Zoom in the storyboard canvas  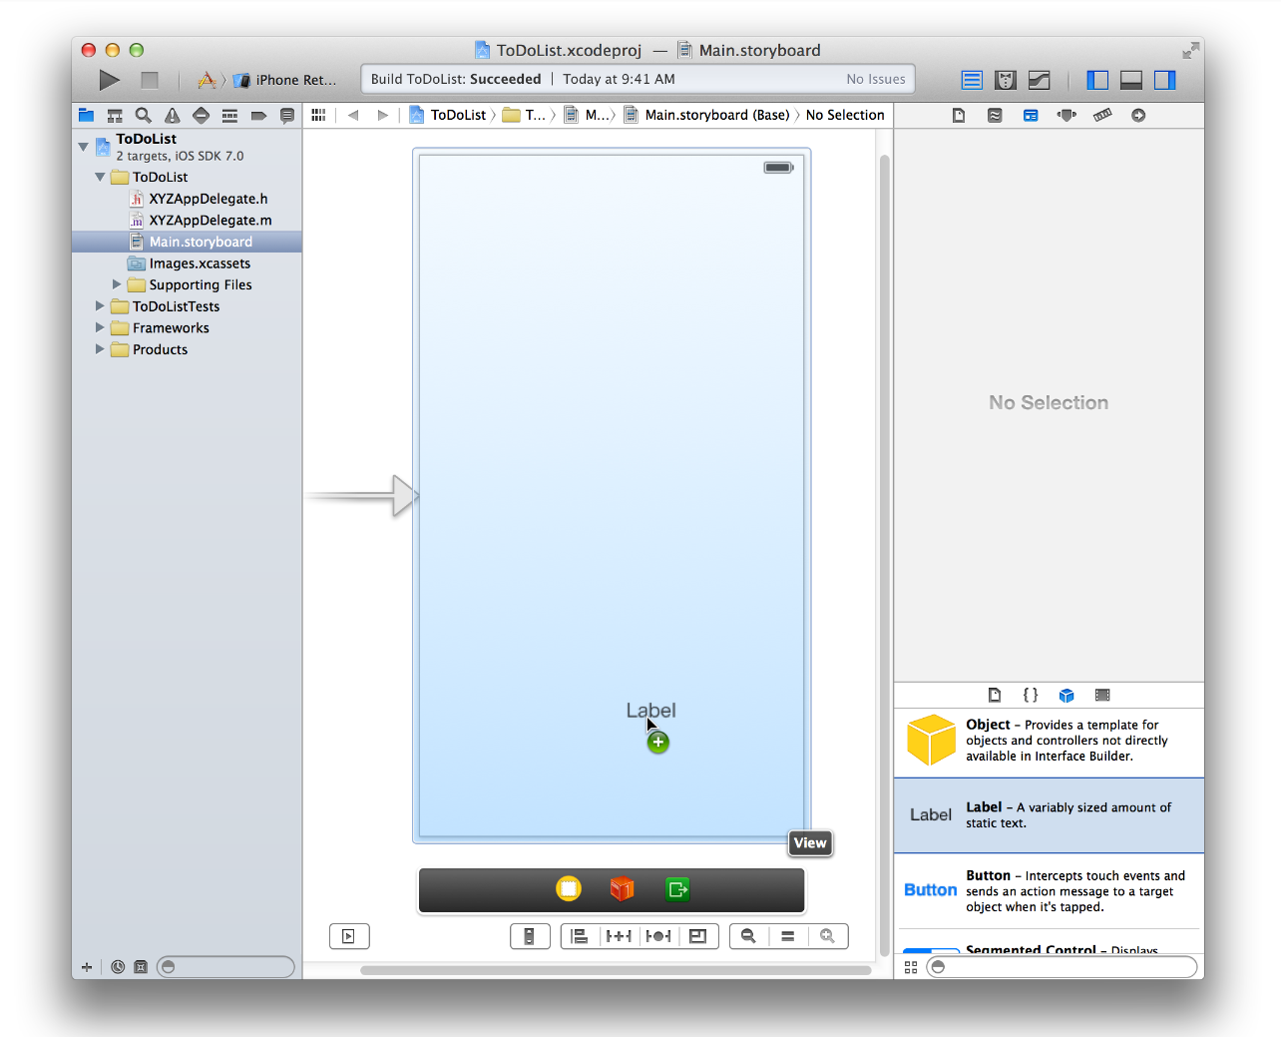coord(828,936)
